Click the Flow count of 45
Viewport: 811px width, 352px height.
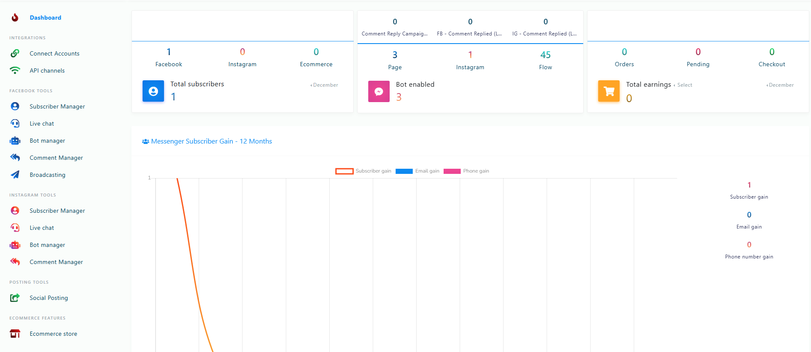(546, 55)
